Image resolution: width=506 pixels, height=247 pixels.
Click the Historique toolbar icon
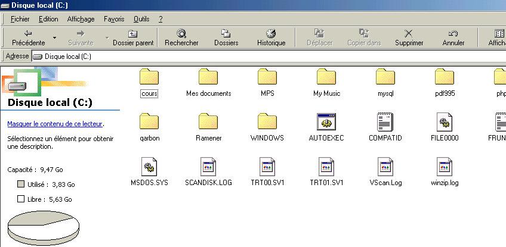[x=271, y=33]
